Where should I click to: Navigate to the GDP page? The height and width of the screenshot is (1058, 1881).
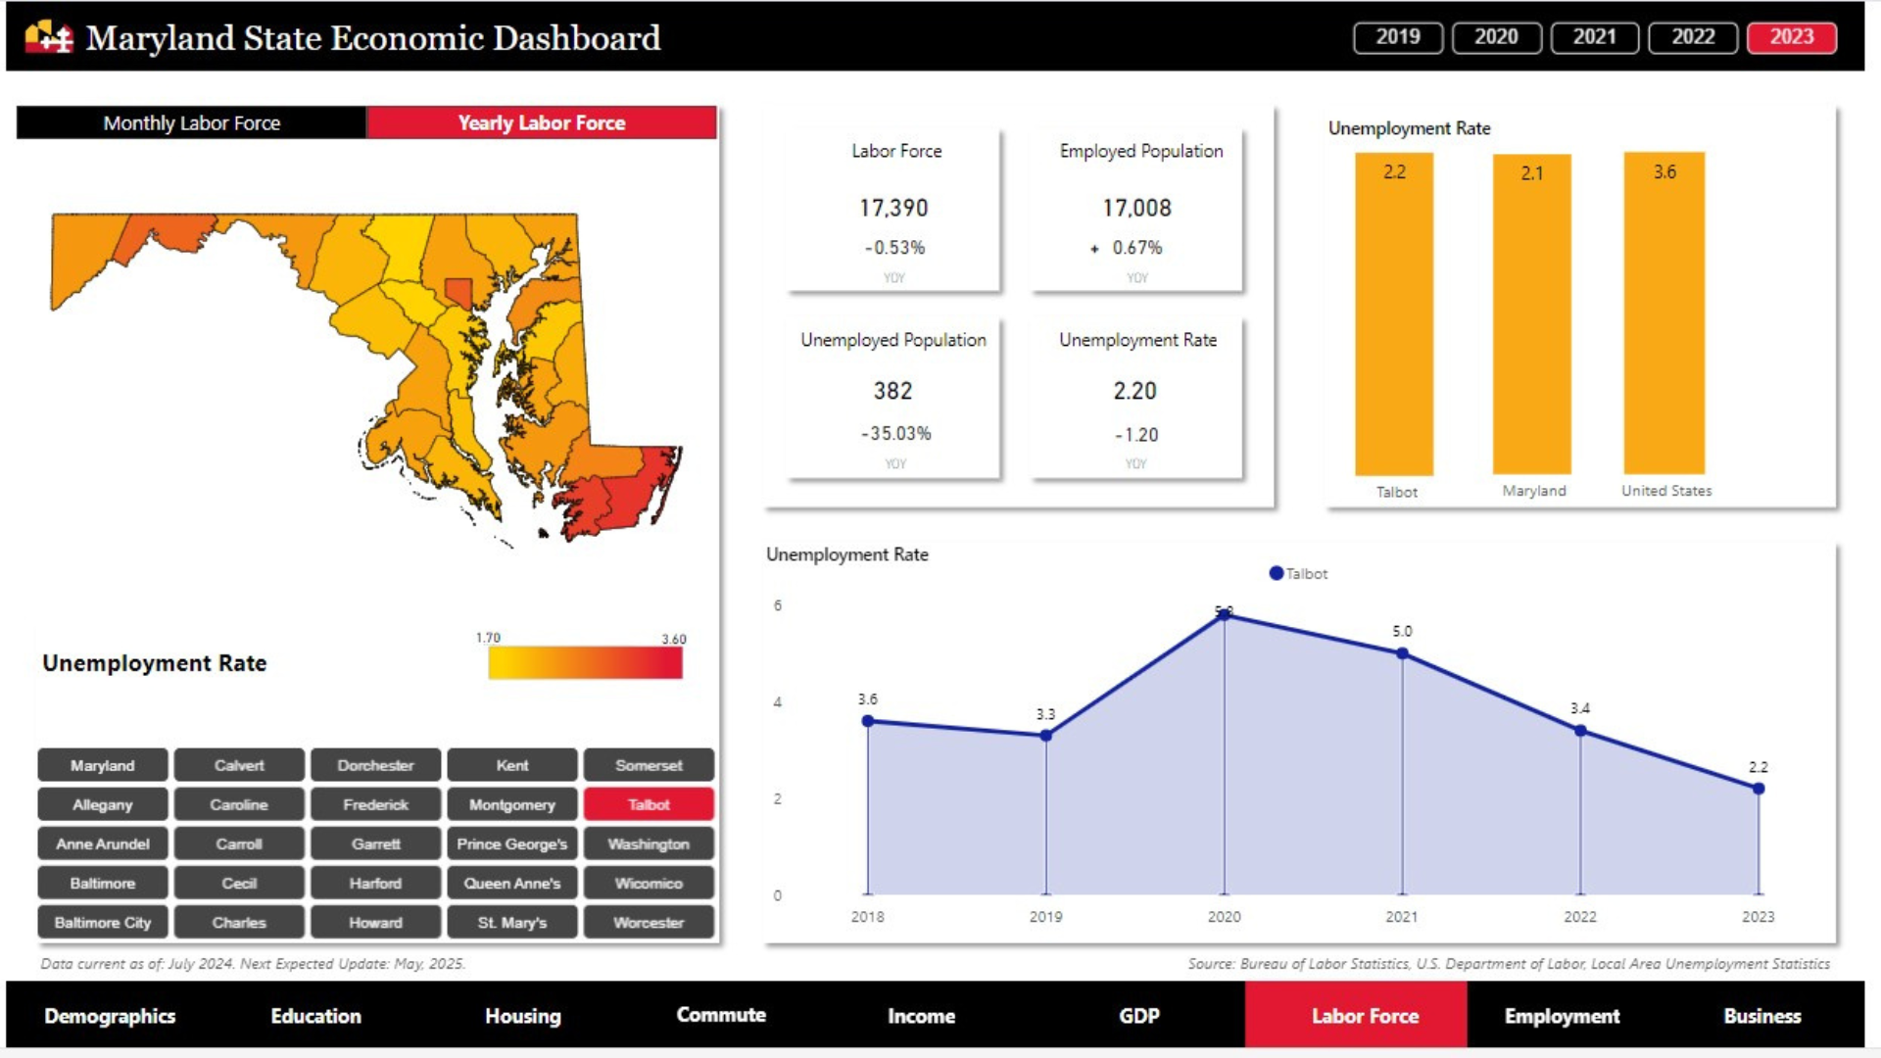pyautogui.click(x=1138, y=1016)
